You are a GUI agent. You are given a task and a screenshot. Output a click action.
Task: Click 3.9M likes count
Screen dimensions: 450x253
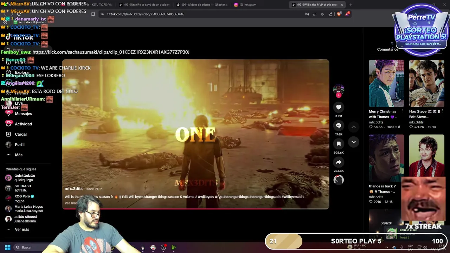click(339, 116)
